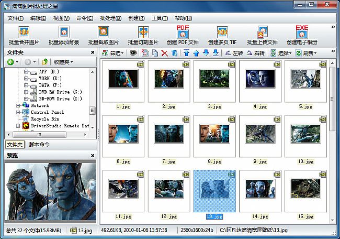Open the back history dropdown arrow
This screenshot has width=340, height=239.
pyautogui.click(x=17, y=62)
